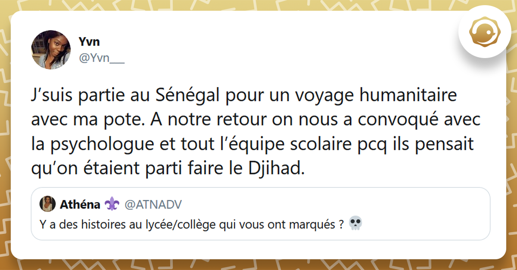
Task: Open the @ATNADV handle link
Action: (x=153, y=205)
